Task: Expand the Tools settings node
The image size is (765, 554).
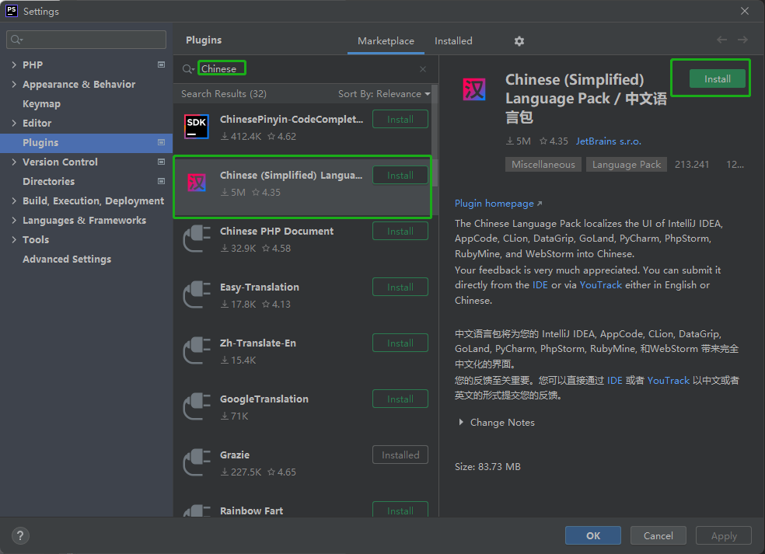Action: [14, 239]
